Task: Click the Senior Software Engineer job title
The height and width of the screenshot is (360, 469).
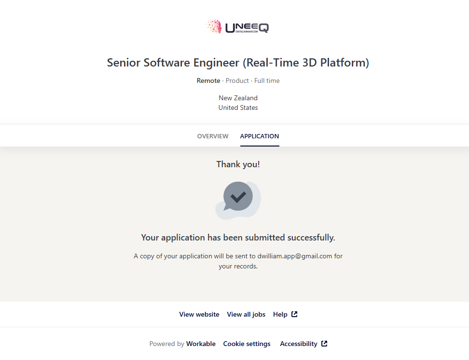Action: [x=238, y=63]
